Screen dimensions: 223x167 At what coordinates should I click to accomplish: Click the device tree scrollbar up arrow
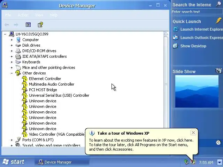(166, 34)
